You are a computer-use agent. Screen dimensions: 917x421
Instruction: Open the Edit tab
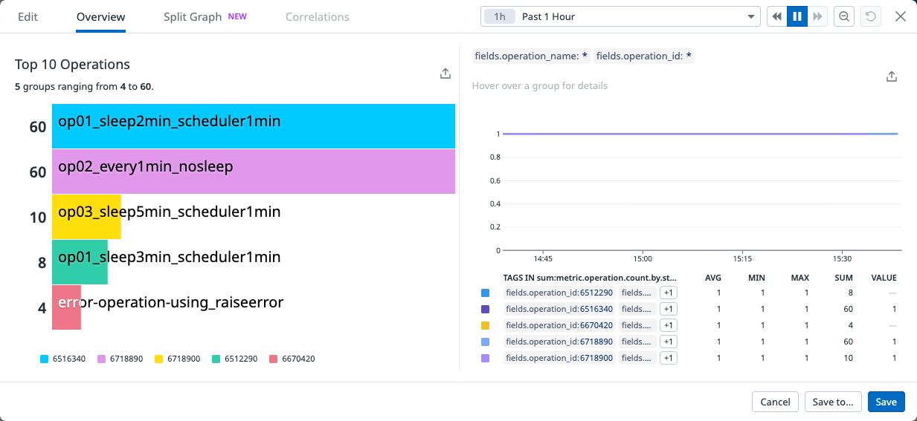click(28, 16)
